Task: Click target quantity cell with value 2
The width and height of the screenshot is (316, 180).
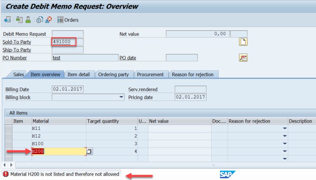Action: 112,136
